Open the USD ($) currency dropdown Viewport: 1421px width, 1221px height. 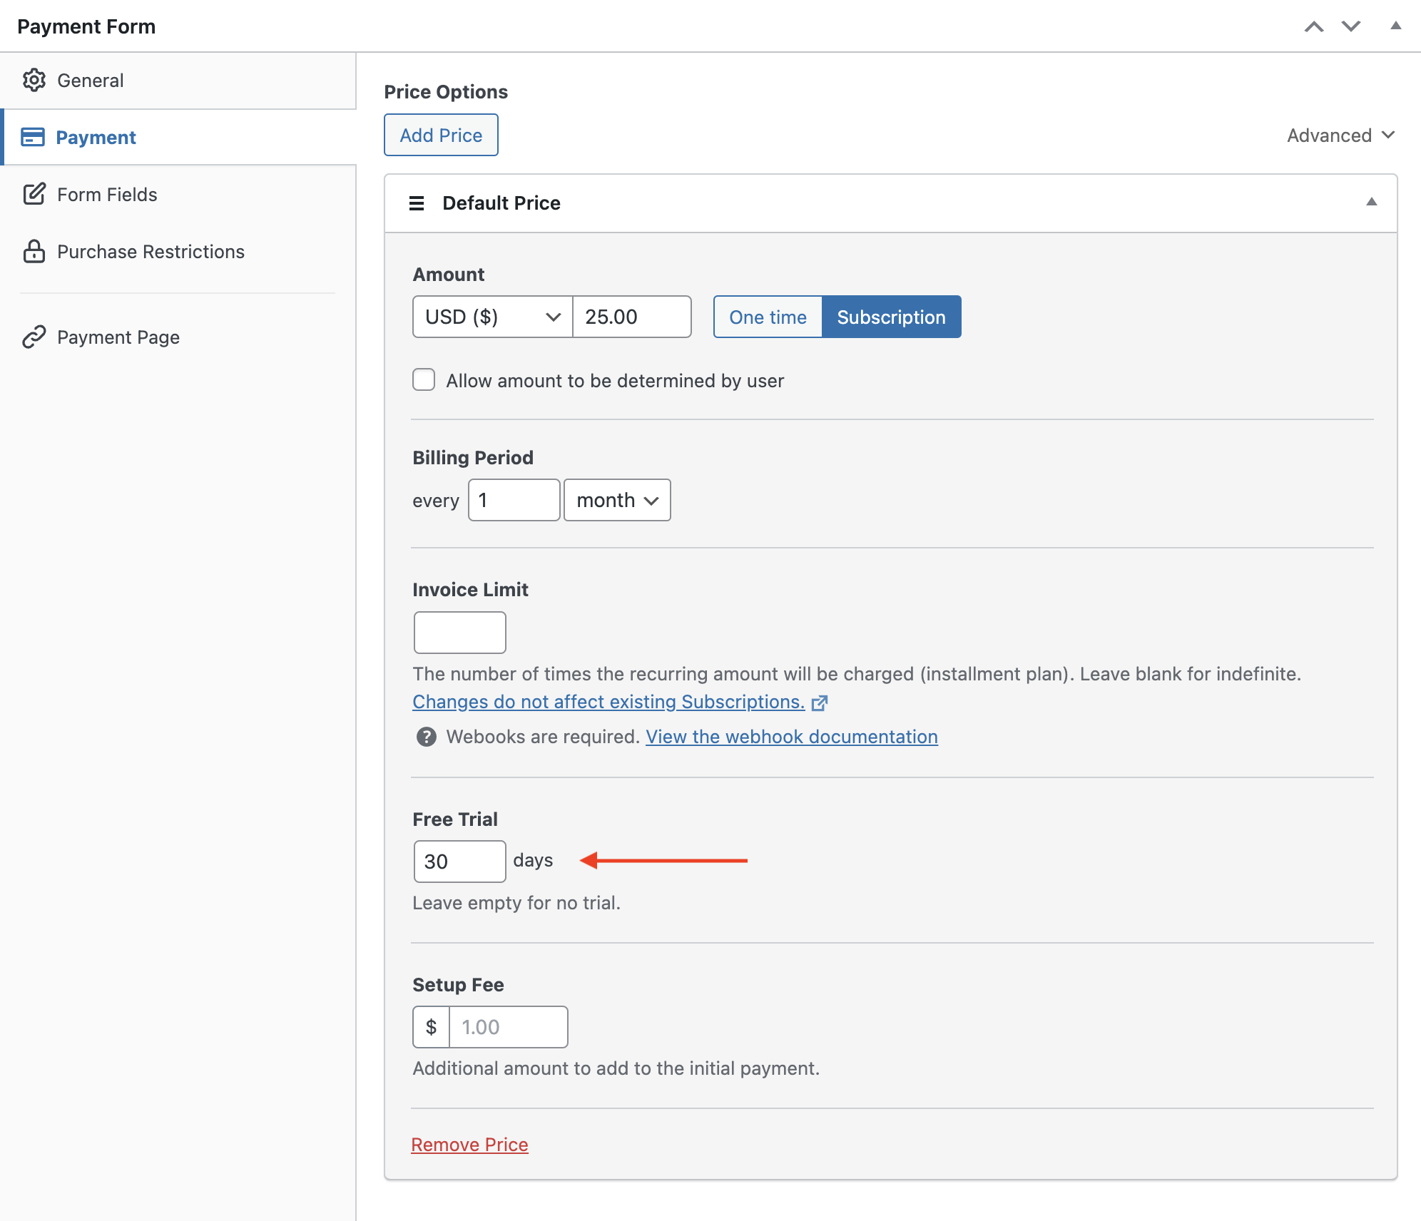point(492,317)
